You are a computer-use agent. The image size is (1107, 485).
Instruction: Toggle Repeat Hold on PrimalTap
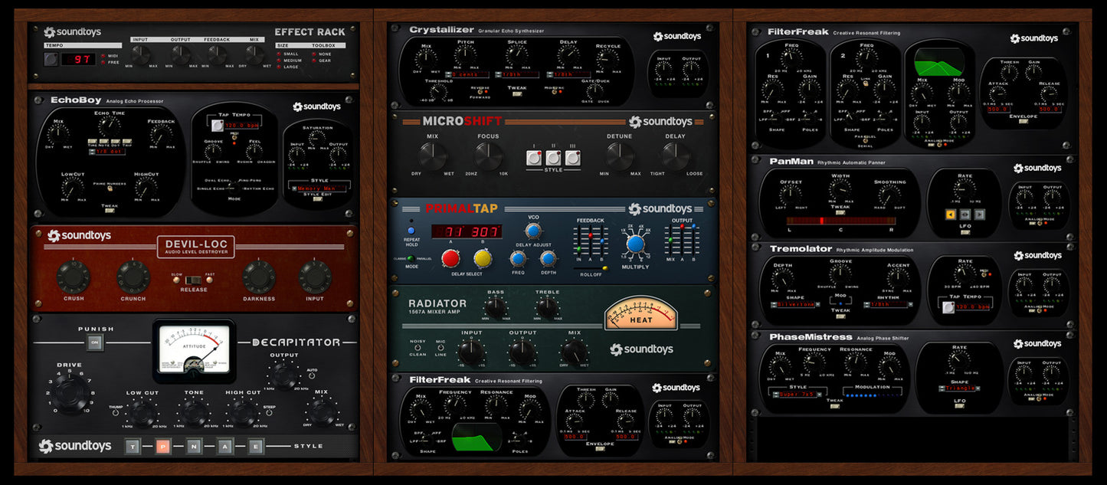point(411,230)
